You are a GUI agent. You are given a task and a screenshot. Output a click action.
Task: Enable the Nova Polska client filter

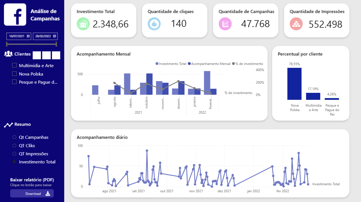[15, 74]
